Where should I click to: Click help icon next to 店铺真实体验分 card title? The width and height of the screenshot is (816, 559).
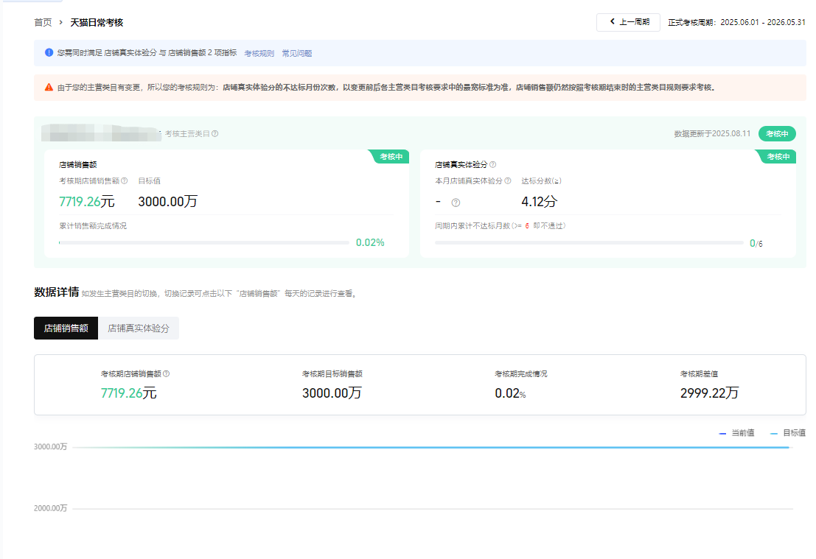[x=493, y=165]
